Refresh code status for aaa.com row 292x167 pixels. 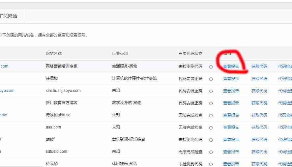coord(211,128)
